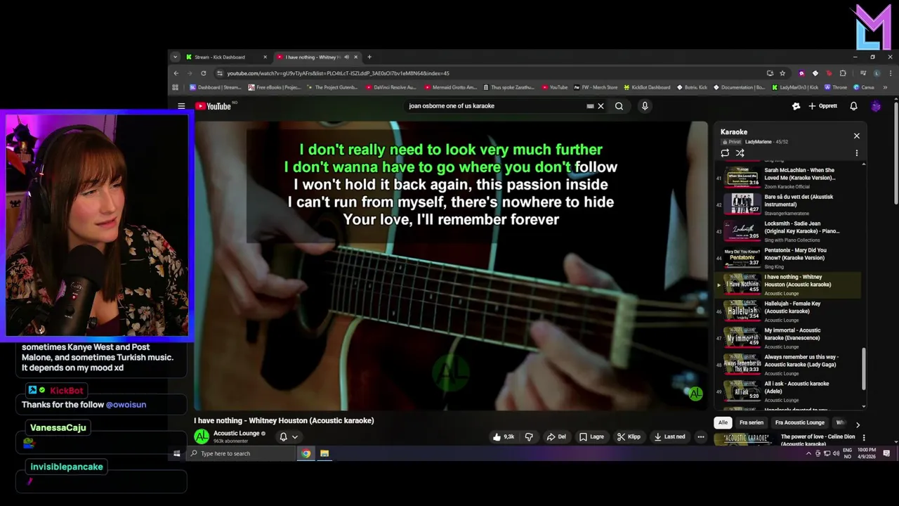899x506 pixels.
Task: Toggle playlist loop in Karaoke panel
Action: (x=725, y=153)
